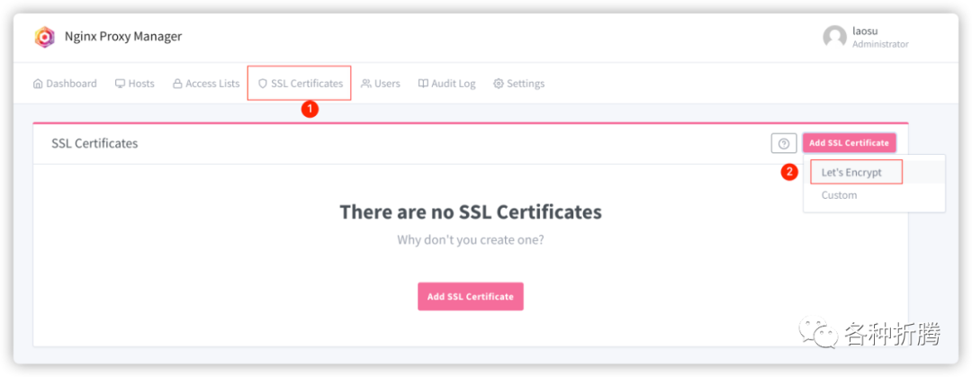Click the Nginx Proxy Manager title text
972x377 pixels.
pos(122,37)
